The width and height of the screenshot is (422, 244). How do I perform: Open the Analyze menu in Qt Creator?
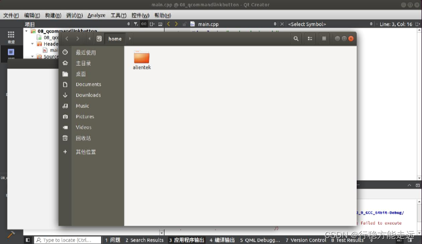(x=96, y=15)
